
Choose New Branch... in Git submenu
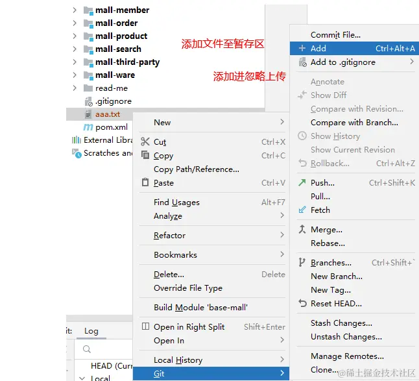pos(354,277)
